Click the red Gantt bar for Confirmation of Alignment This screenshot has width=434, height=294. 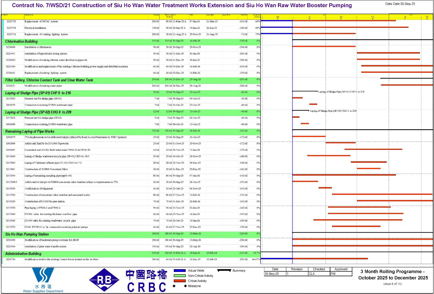coord(325,188)
